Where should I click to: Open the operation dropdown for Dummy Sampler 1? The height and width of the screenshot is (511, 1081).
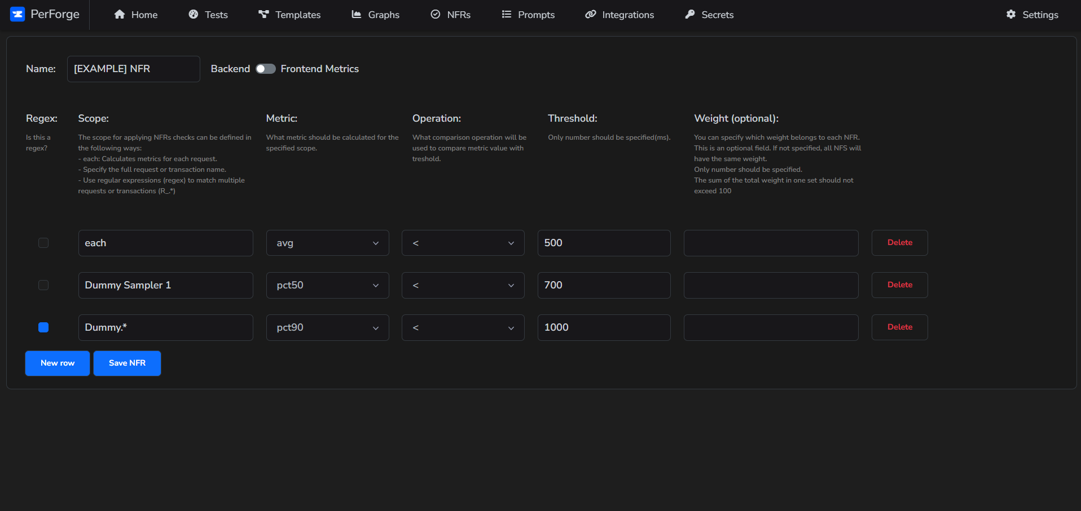463,285
